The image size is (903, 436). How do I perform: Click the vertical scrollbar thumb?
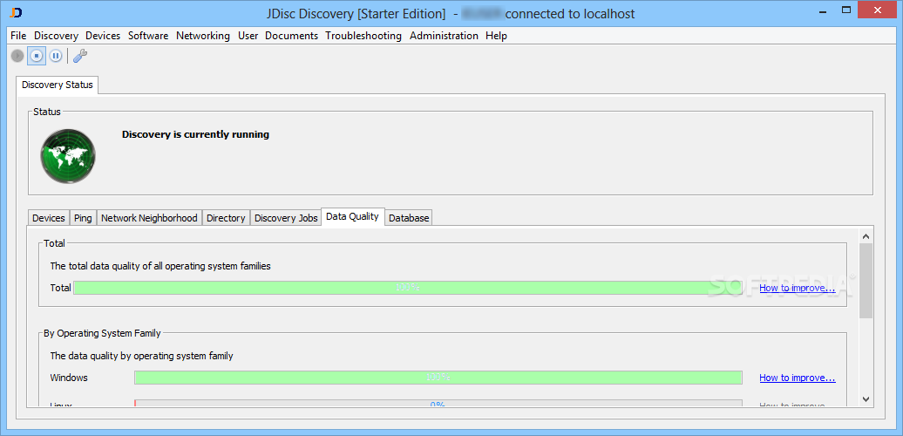[x=866, y=281]
